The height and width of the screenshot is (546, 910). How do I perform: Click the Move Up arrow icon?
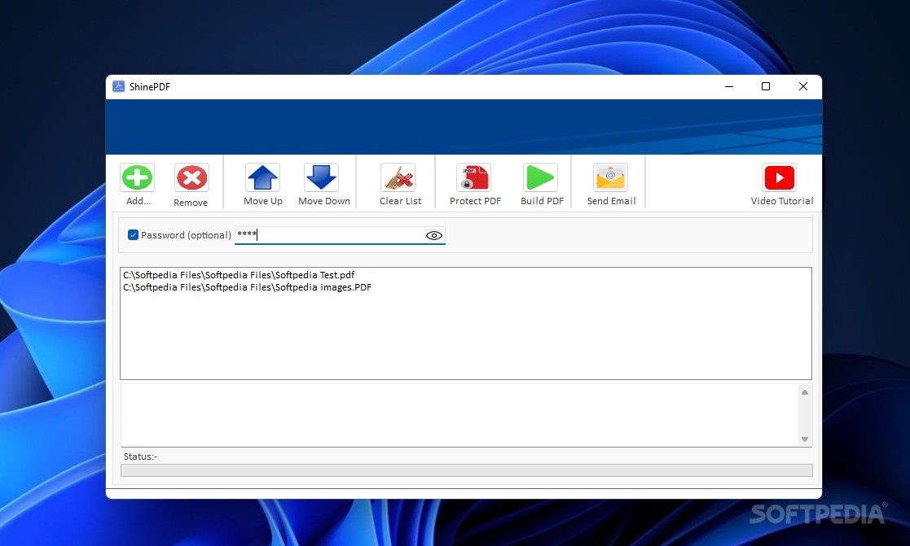pos(262,177)
